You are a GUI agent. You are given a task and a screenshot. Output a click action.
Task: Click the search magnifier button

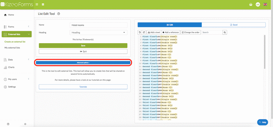coord(225,33)
